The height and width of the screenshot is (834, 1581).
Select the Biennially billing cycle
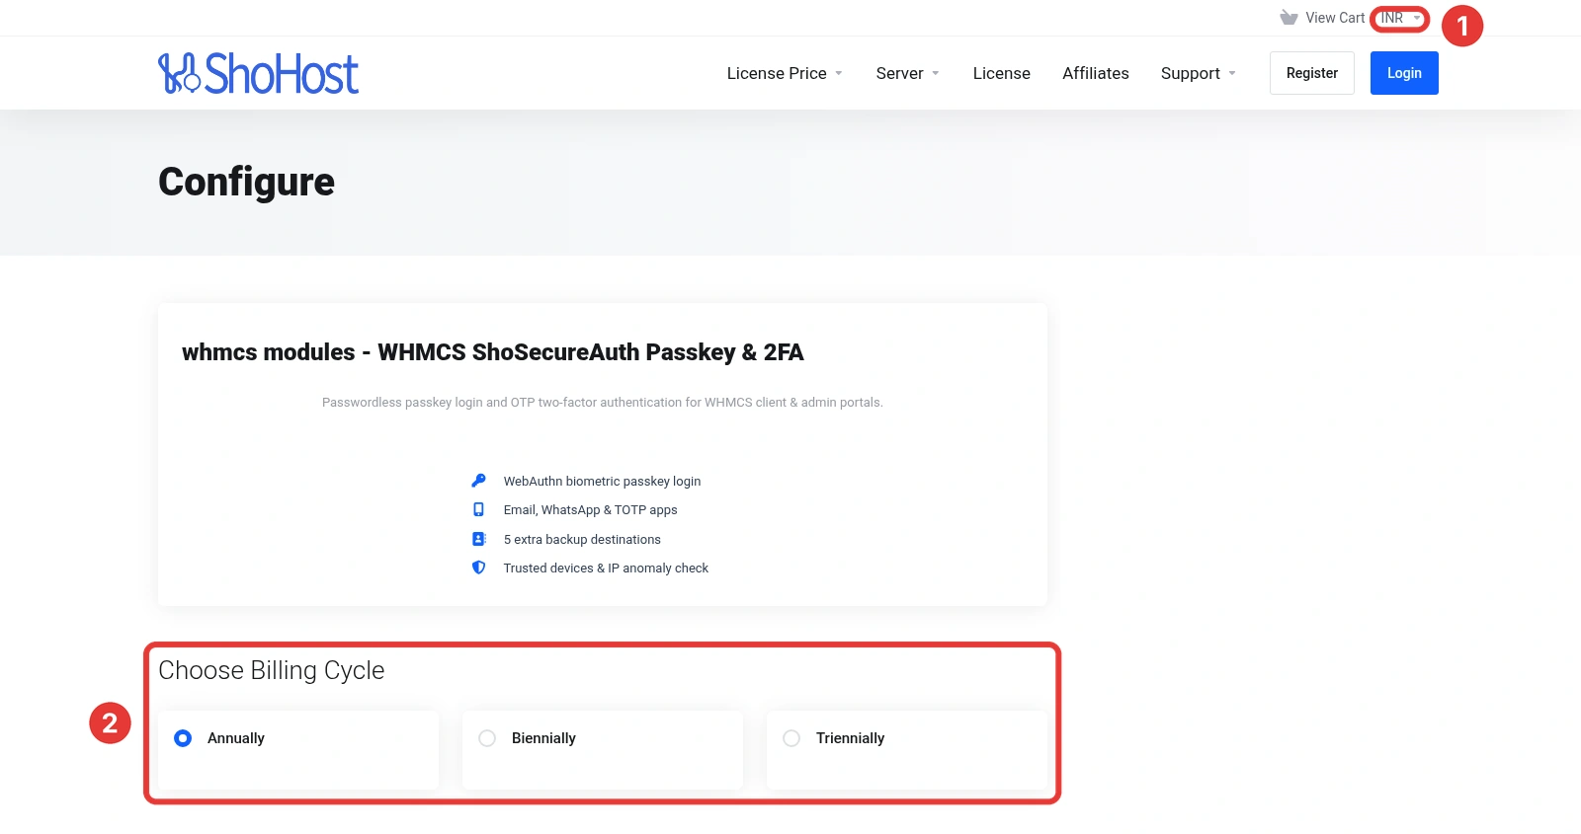tap(603, 749)
